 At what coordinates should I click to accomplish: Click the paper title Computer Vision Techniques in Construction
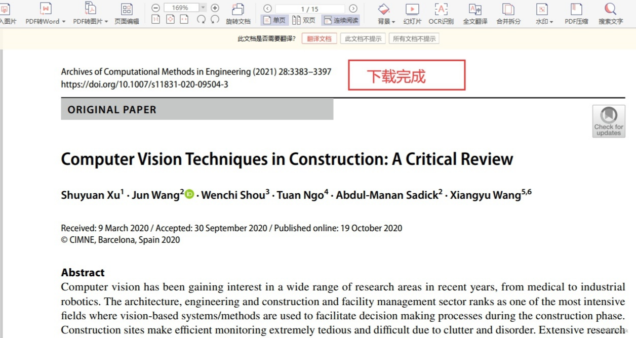click(x=287, y=159)
